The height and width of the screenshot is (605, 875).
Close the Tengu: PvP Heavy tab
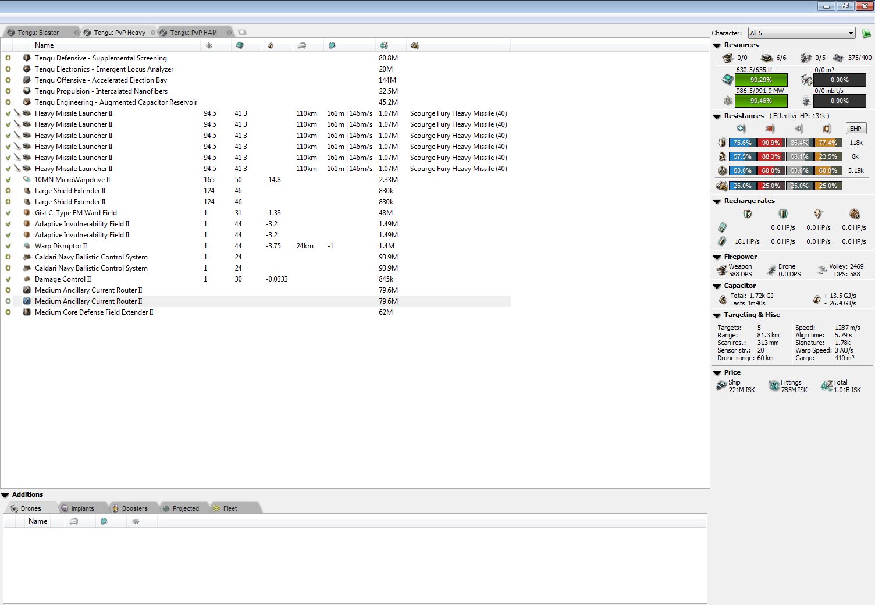(153, 33)
